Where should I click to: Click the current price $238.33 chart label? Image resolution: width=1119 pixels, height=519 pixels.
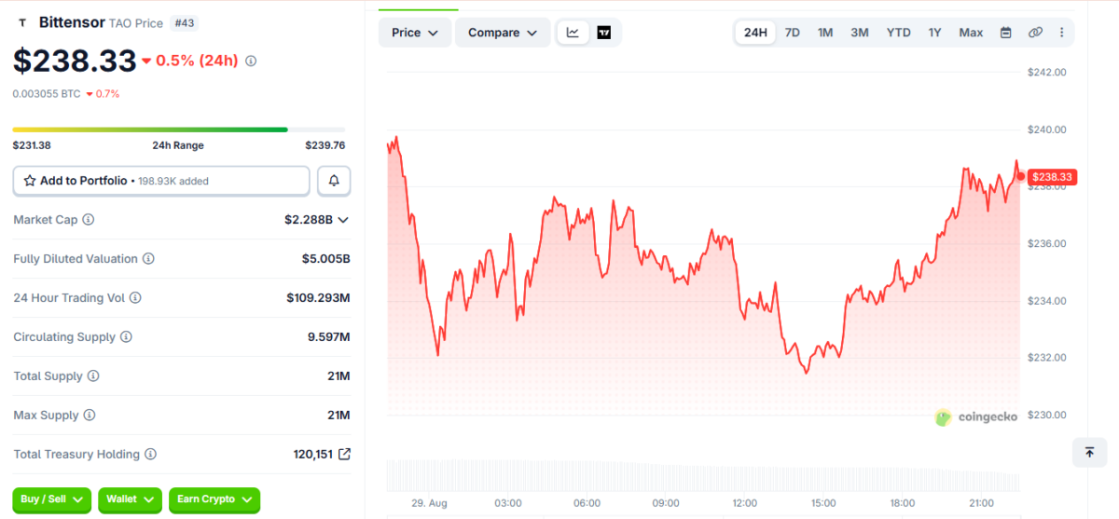tap(1053, 177)
